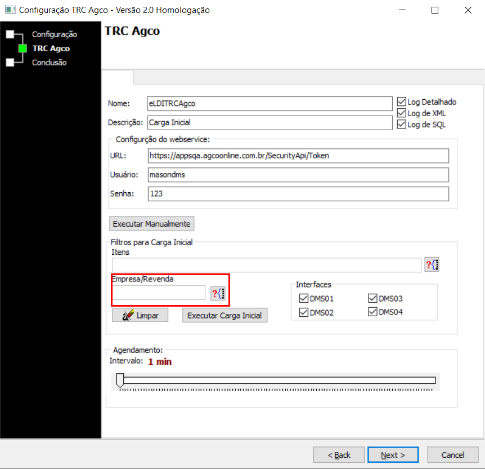Toggle the Log Detalhado checkbox

pos(402,101)
